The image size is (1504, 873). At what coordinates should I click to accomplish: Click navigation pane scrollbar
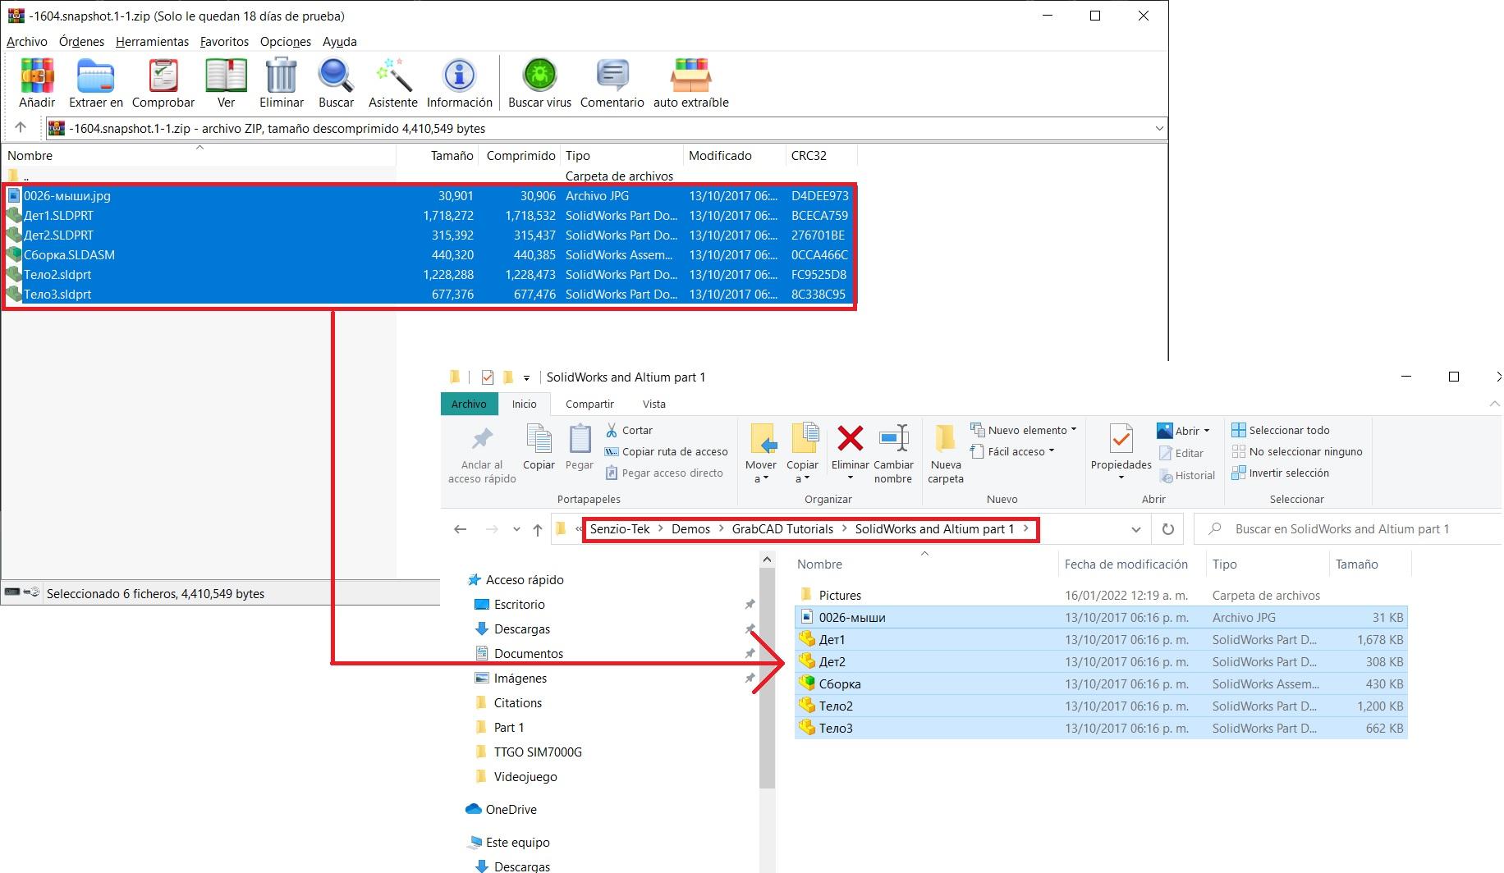(767, 677)
